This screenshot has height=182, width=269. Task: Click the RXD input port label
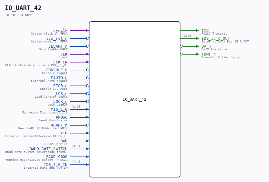pyautogui.click(x=64, y=141)
